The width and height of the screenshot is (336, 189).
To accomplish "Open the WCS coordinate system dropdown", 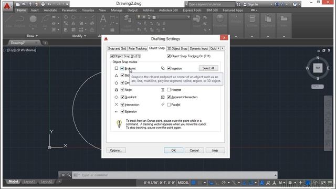I will pos(317,86).
